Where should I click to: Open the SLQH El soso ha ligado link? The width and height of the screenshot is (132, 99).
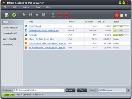point(44,31)
